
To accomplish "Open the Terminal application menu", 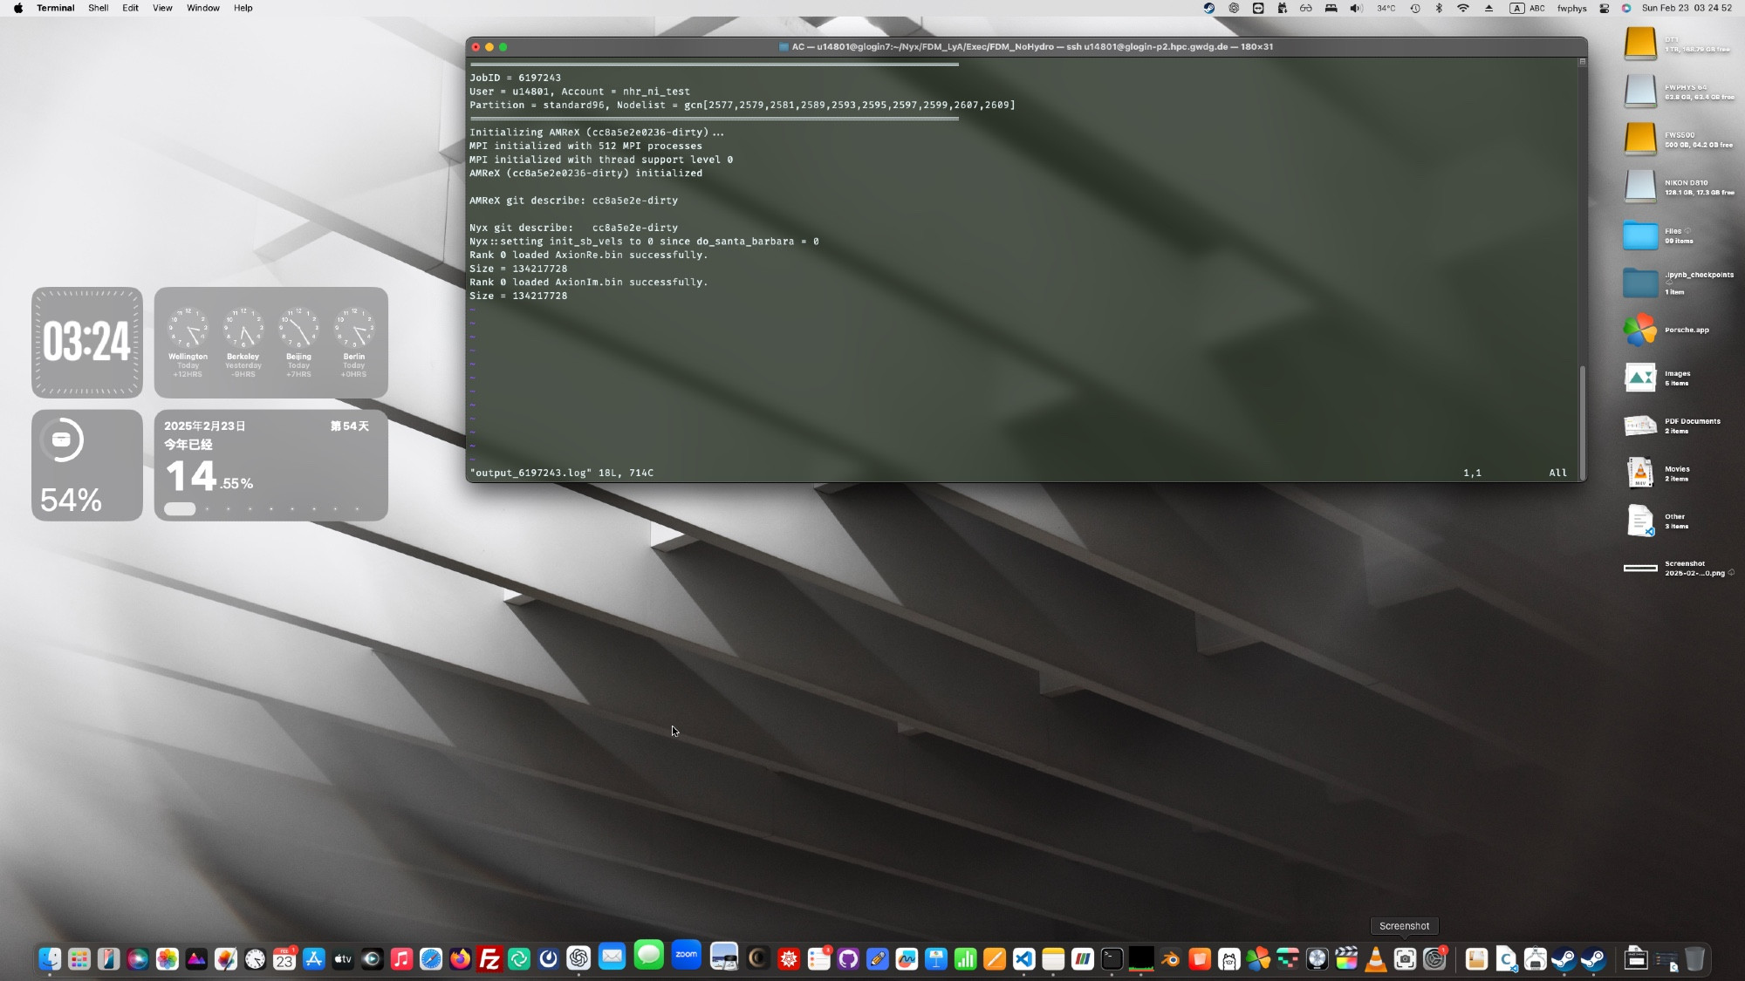I will 55,8.
